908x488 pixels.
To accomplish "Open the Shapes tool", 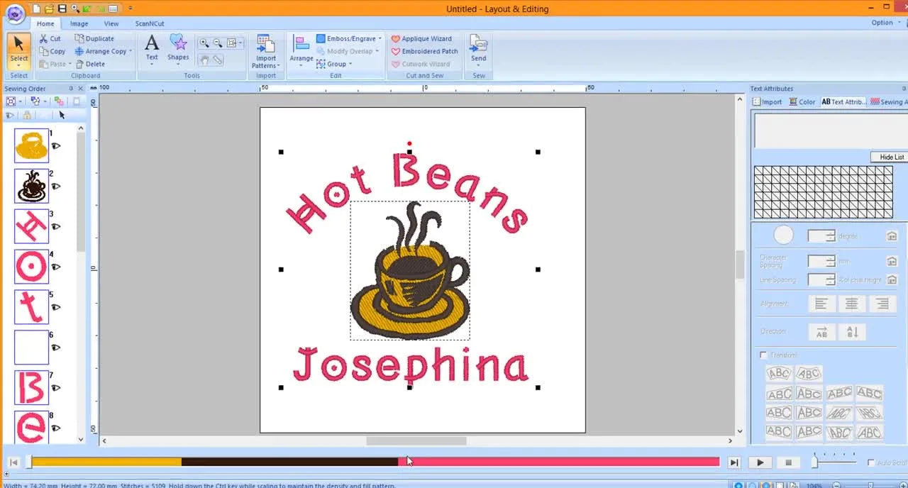I will click(178, 48).
